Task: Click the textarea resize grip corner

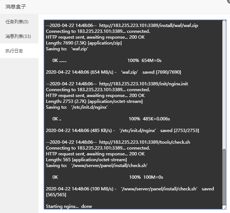Action: [225, 208]
